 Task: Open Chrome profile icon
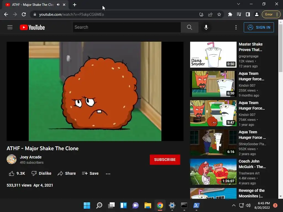(257, 14)
